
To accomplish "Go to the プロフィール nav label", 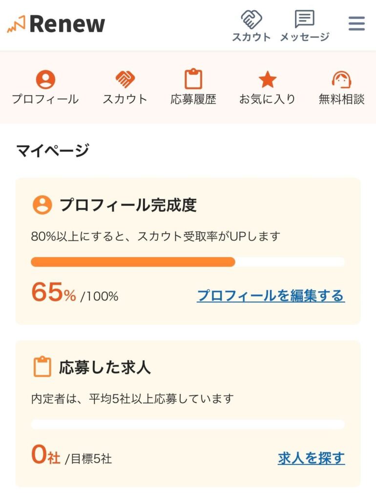I will pos(45,99).
